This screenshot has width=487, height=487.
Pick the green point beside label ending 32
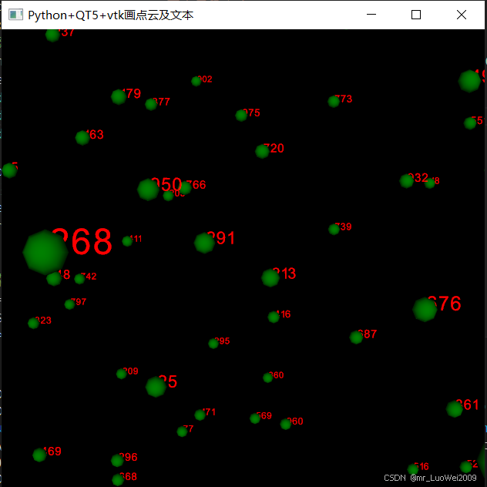point(407,181)
